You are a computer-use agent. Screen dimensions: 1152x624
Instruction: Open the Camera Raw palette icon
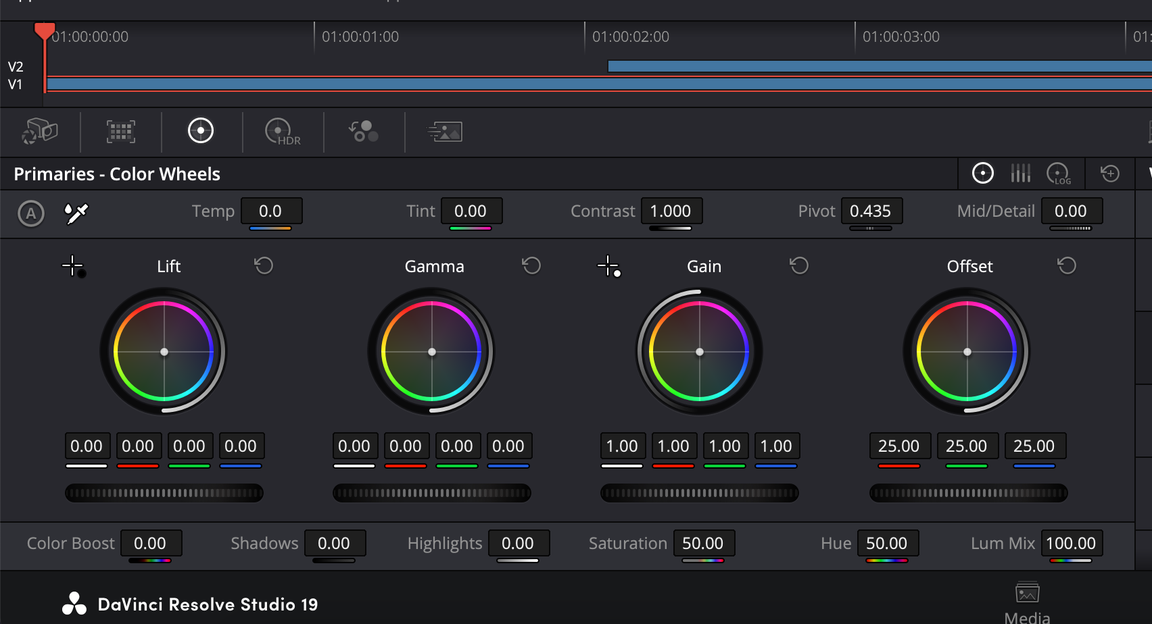pos(40,131)
